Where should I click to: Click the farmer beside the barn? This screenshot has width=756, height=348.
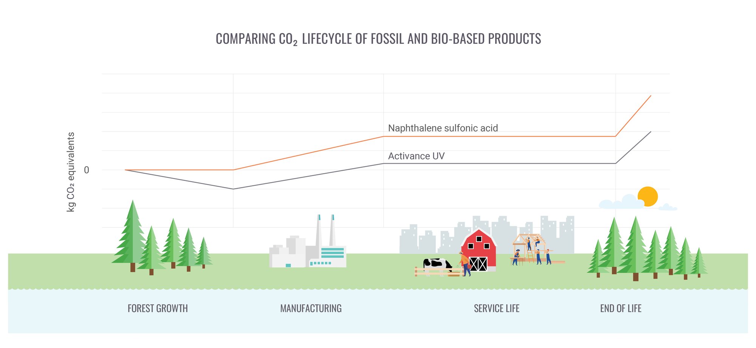tap(464, 263)
